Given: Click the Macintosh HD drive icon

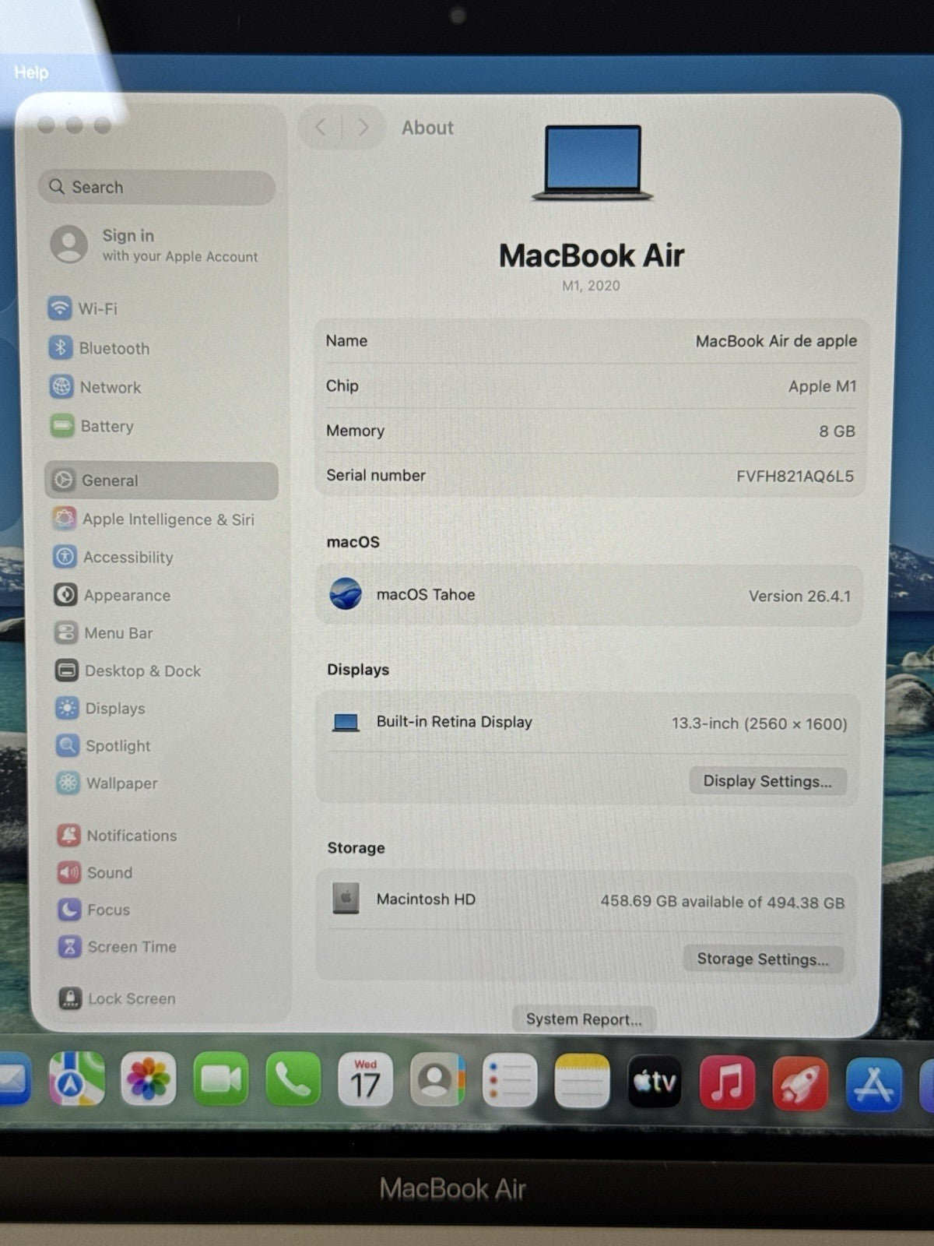Looking at the screenshot, I should point(346,898).
